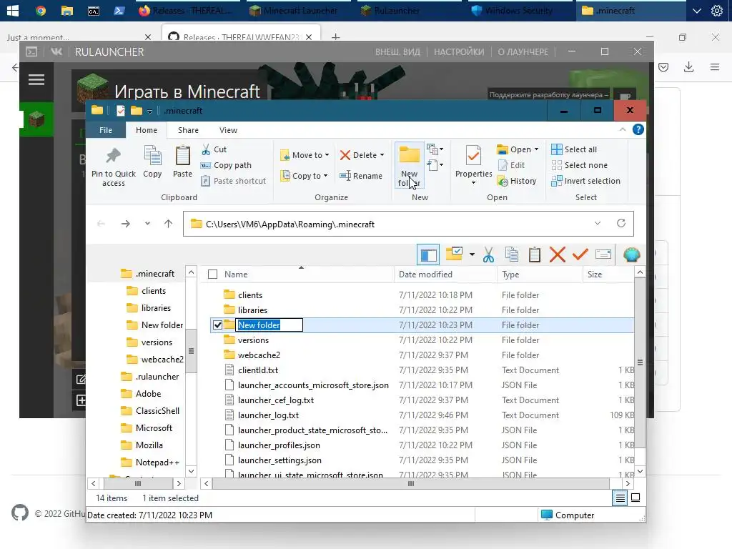
Task: Open select toolbar icon dropdown arrow
Action: click(x=472, y=255)
